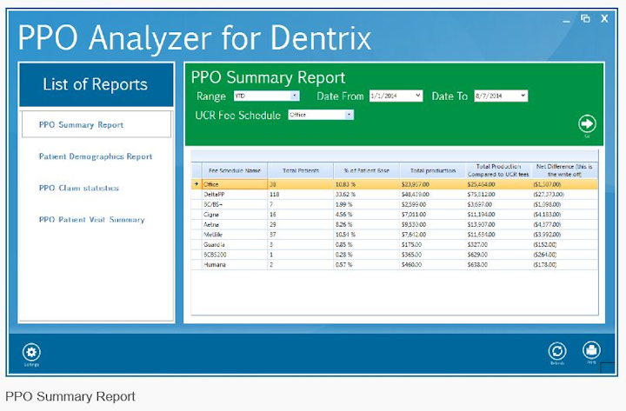Viewport: 626px width, 411px height.
Task: Open the Settings gear icon
Action: tap(31, 352)
